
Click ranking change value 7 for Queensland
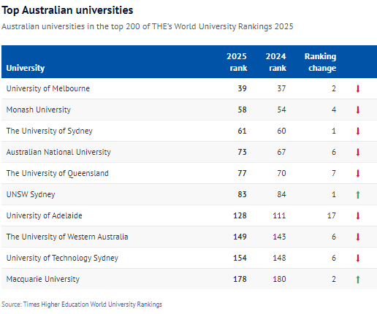pyautogui.click(x=334, y=173)
